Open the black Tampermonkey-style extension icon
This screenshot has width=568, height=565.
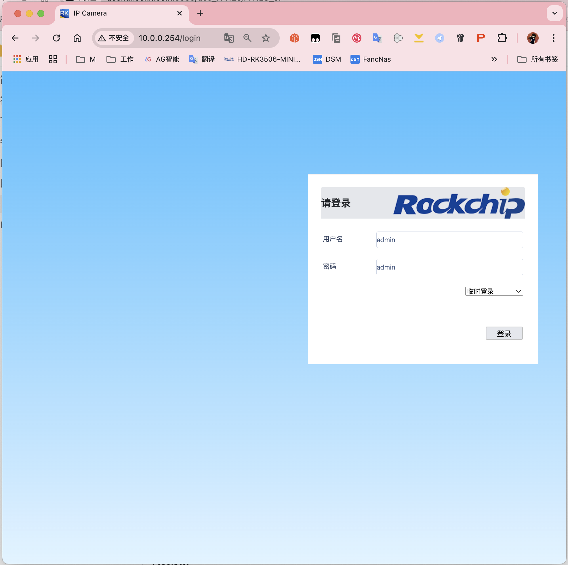pyautogui.click(x=315, y=38)
